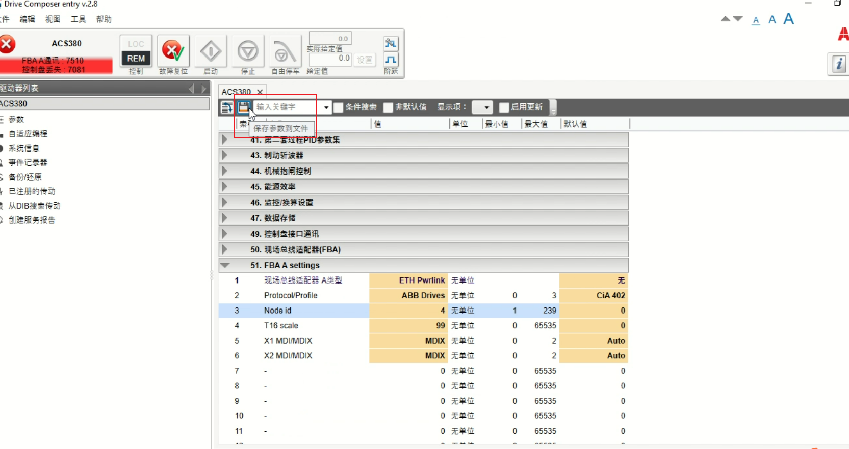
Task: Click the 设置 reference set button
Action: tap(365, 60)
